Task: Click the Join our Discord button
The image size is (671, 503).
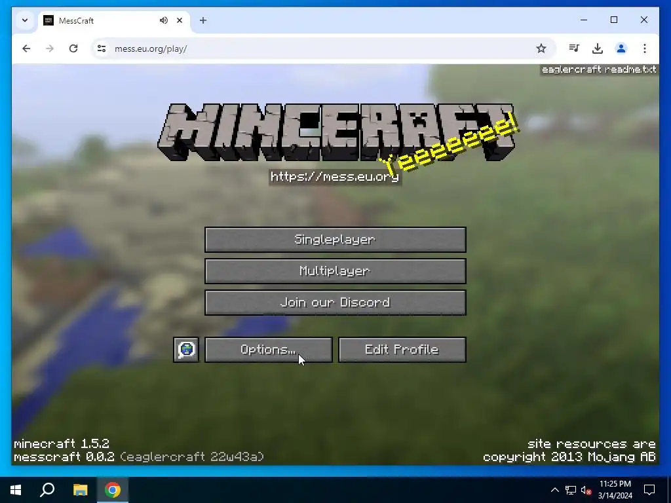Action: coord(335,303)
